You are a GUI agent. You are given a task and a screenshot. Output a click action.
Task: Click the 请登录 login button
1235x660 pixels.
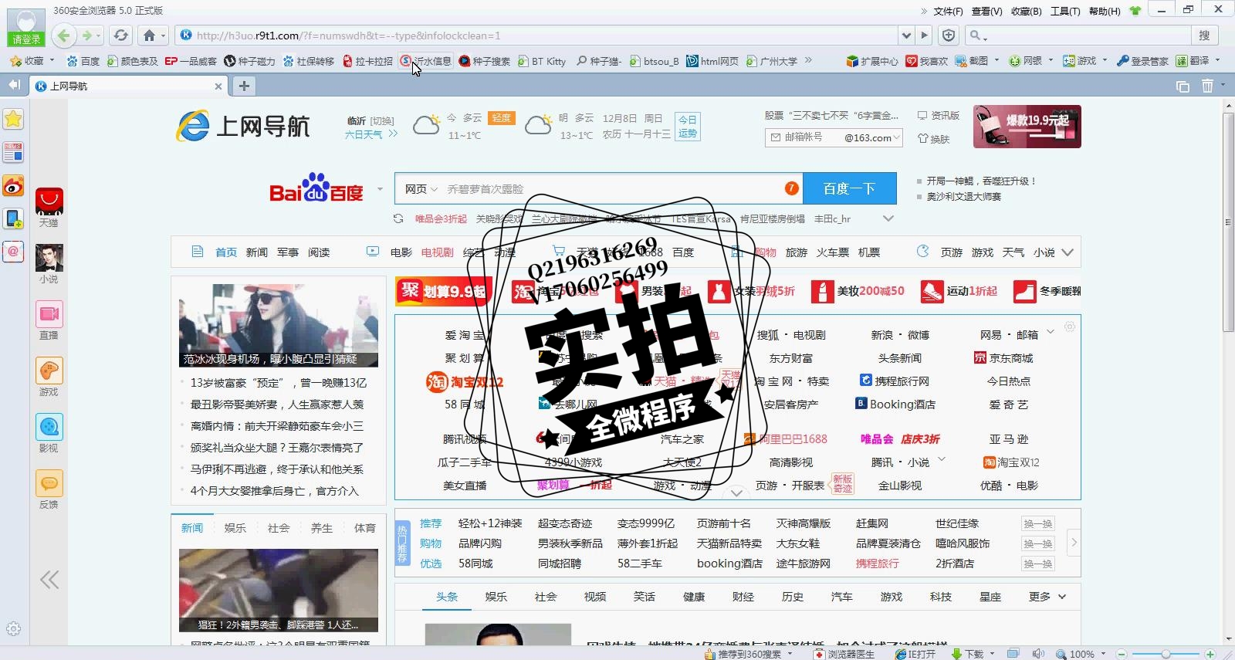tap(26, 39)
